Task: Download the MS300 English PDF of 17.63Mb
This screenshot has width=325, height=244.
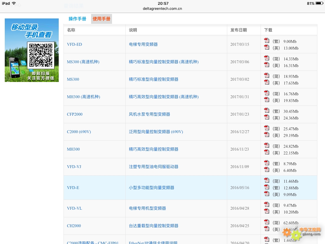Action: point(267,82)
